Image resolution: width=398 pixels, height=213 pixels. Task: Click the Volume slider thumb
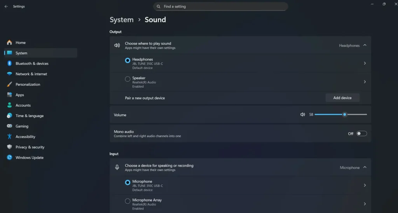pyautogui.click(x=344, y=114)
